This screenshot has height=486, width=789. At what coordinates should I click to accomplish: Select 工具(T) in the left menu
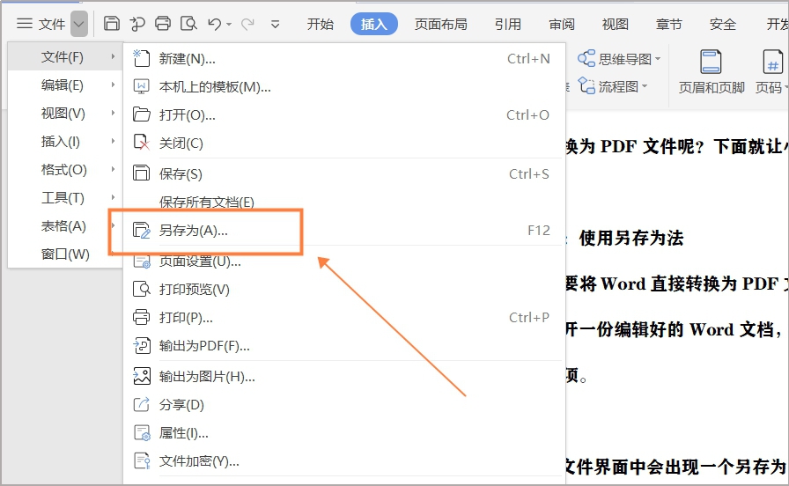(65, 198)
